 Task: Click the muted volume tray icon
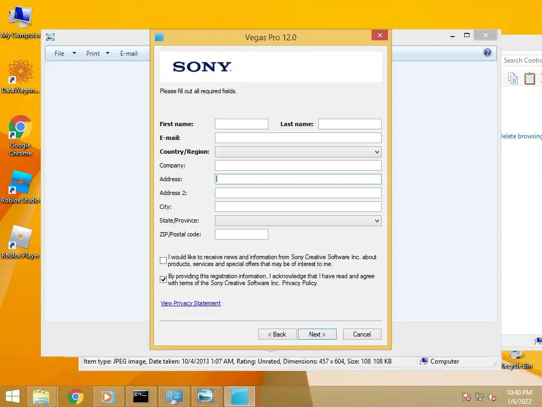tap(492, 397)
